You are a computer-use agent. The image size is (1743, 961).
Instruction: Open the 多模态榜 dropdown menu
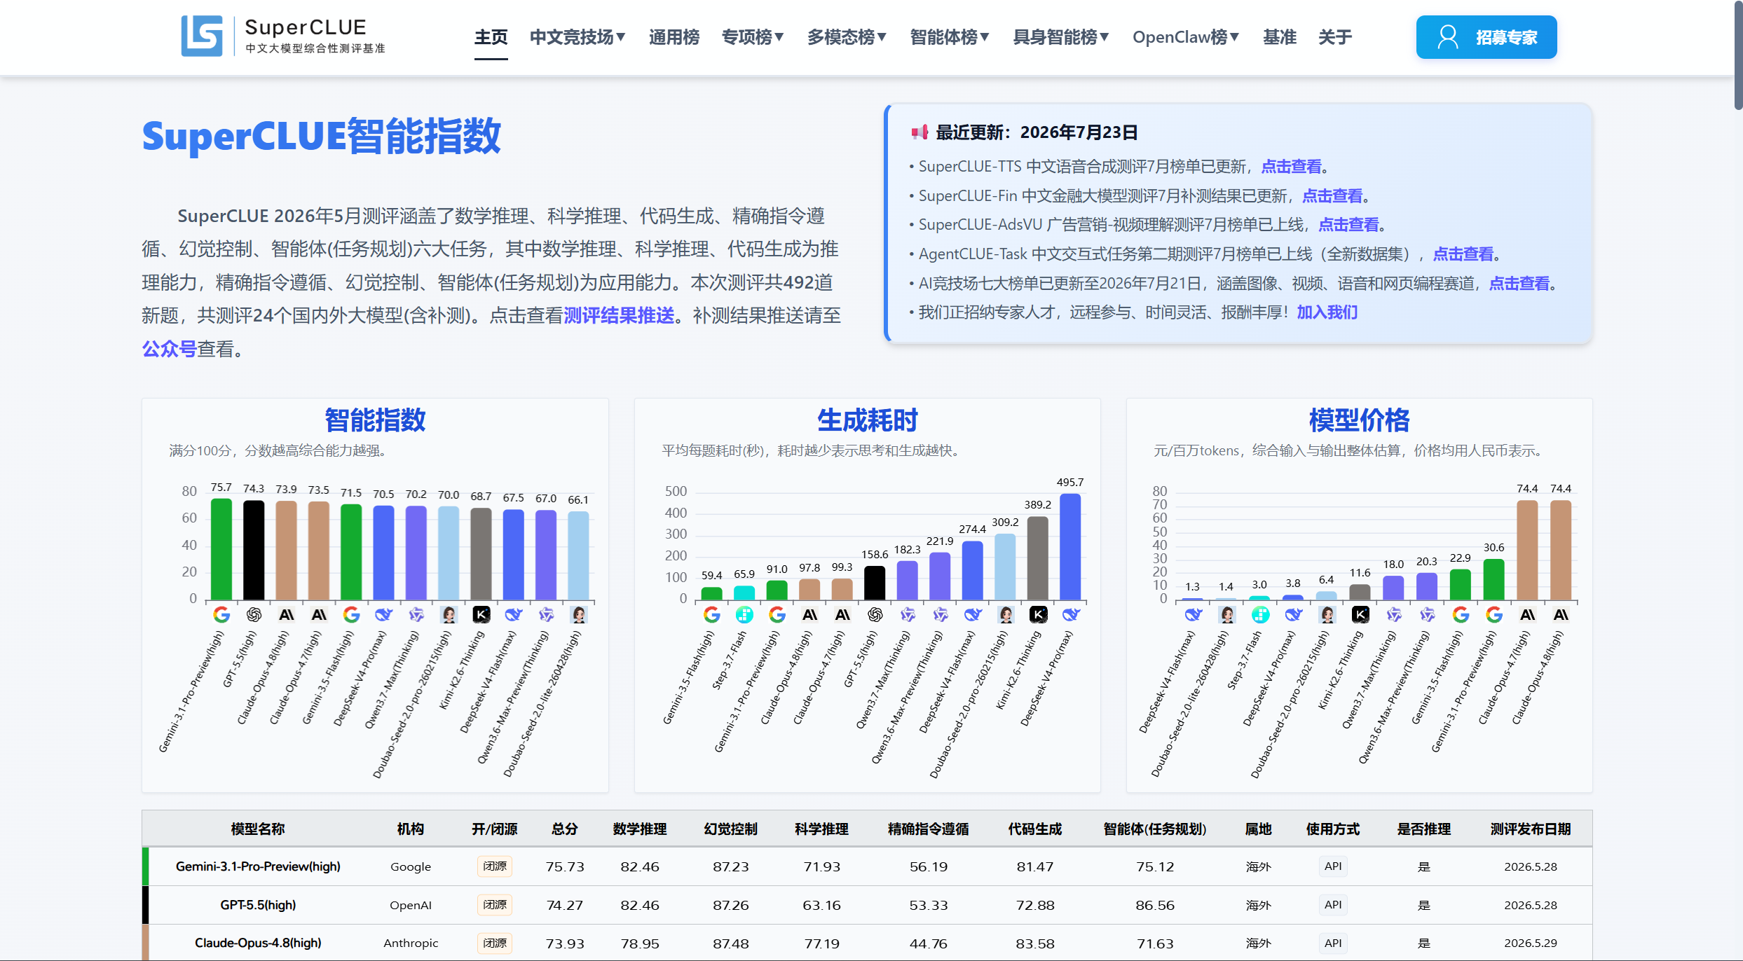coord(847,37)
